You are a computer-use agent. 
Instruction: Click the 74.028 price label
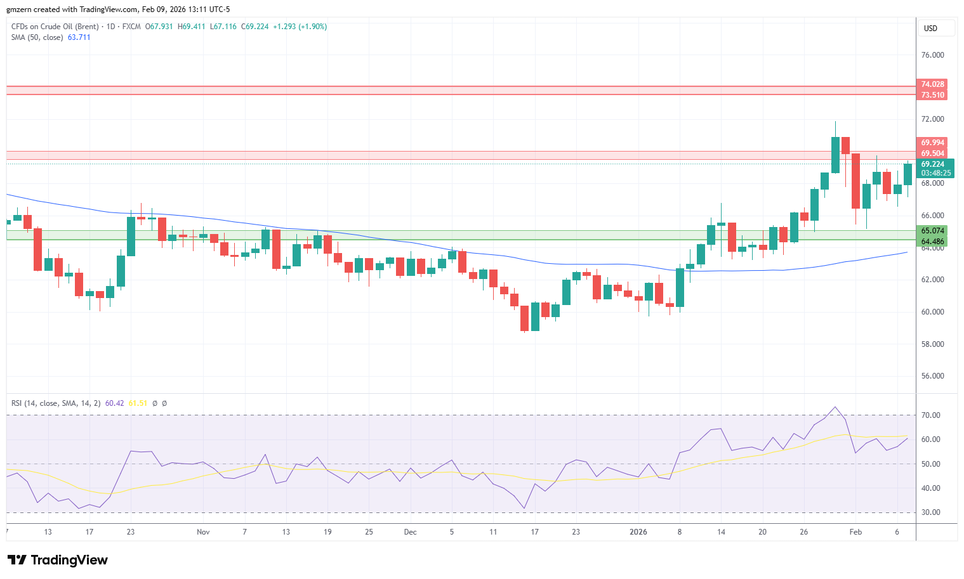tap(932, 84)
